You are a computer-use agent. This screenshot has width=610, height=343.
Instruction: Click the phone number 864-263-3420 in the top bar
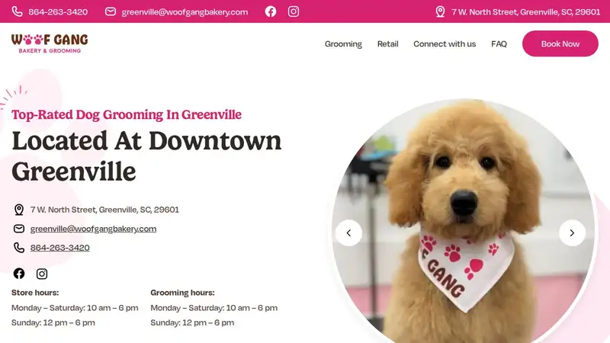click(x=58, y=11)
